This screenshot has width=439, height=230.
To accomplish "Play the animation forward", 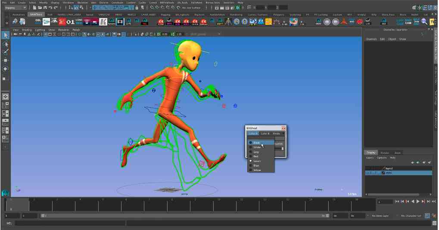I will click(418, 202).
